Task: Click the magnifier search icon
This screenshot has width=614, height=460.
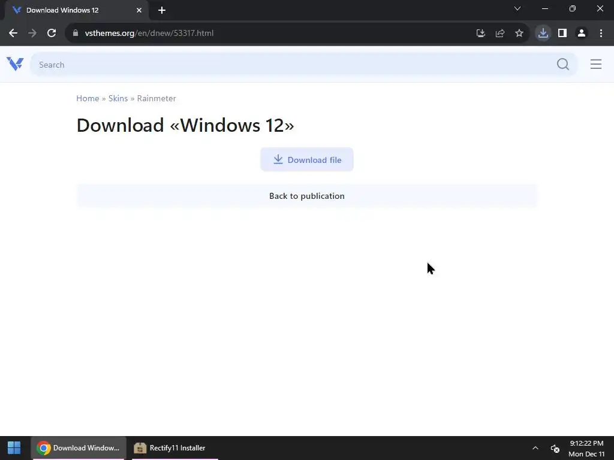Action: (x=562, y=64)
